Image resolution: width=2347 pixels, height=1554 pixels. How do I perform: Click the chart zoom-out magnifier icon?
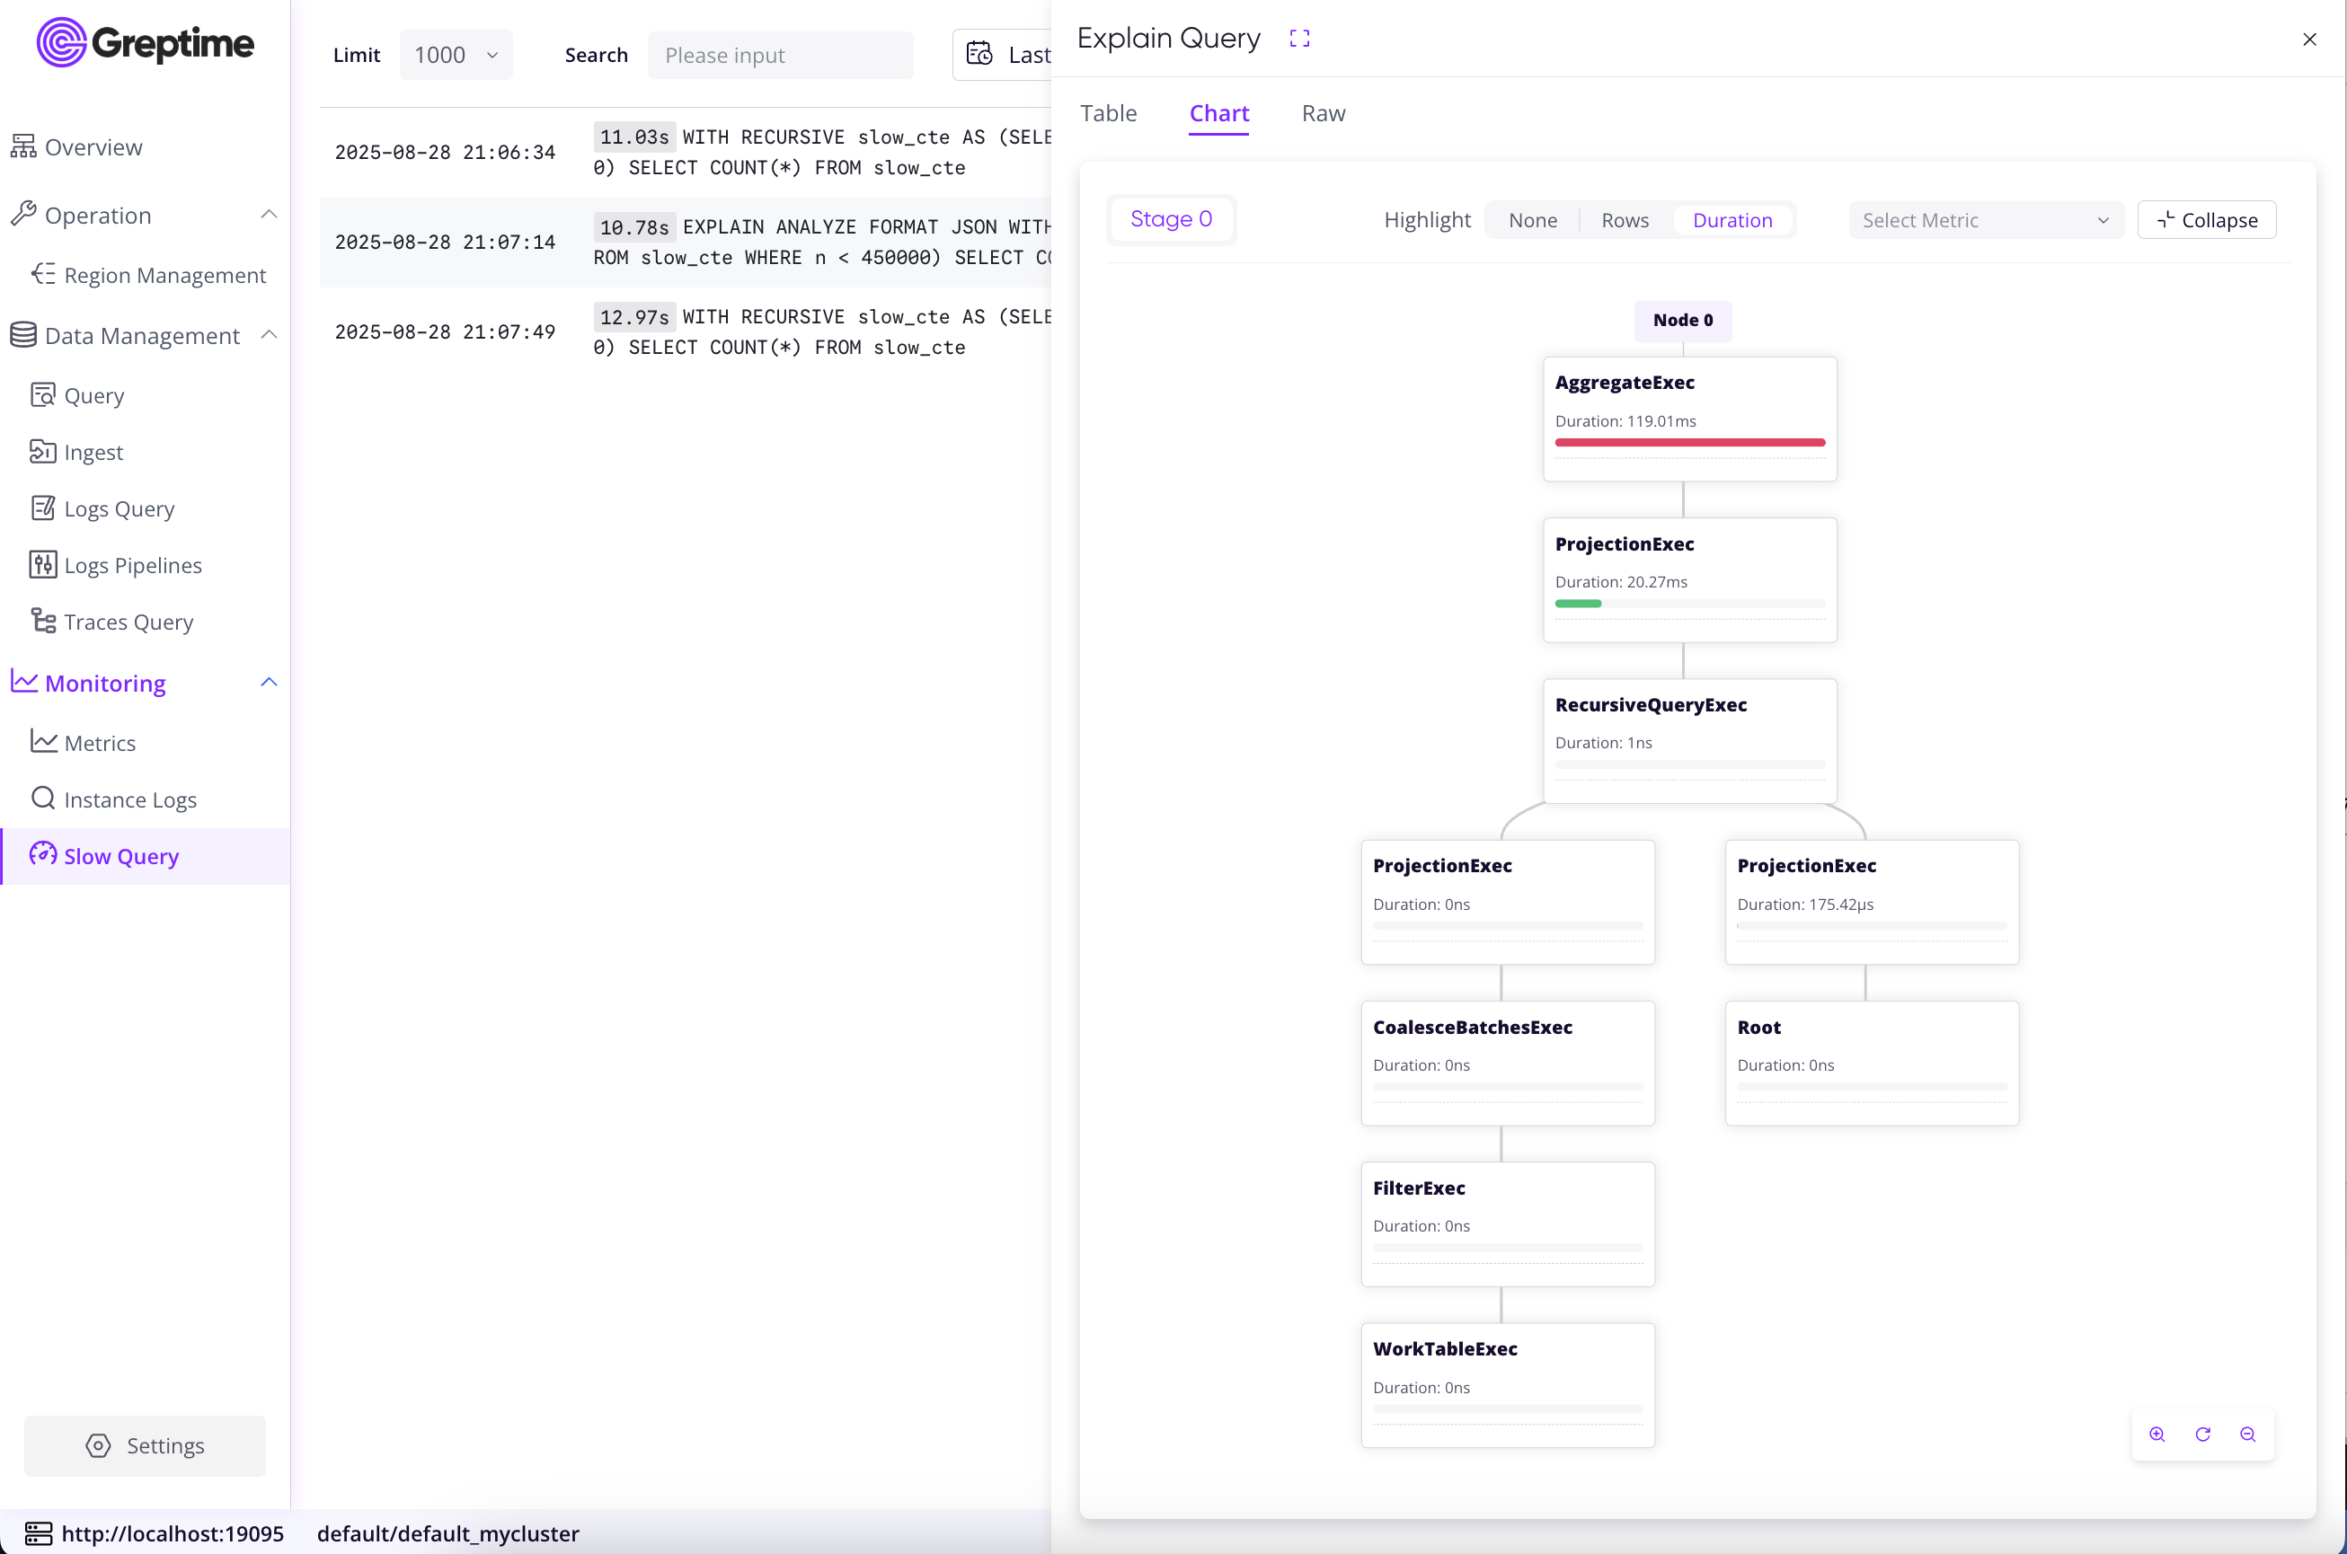point(2248,1434)
